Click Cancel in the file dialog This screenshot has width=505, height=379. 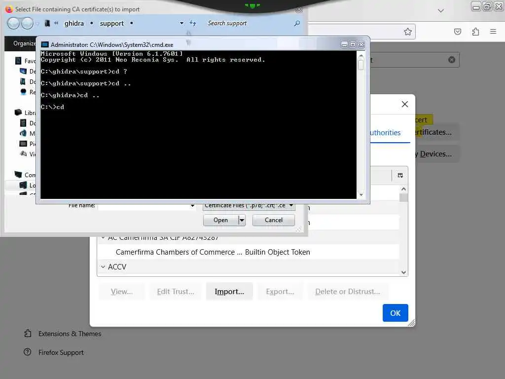click(x=273, y=220)
